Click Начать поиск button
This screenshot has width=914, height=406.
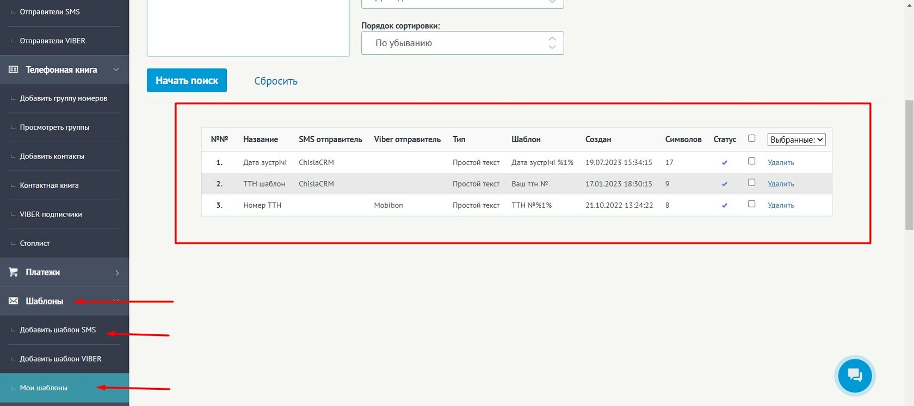point(187,80)
